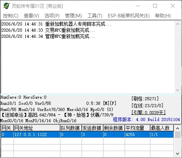
Task: Click the Run18/1 Soc0/0 Usr0/55 status line
Action: pyautogui.click(x=26, y=103)
